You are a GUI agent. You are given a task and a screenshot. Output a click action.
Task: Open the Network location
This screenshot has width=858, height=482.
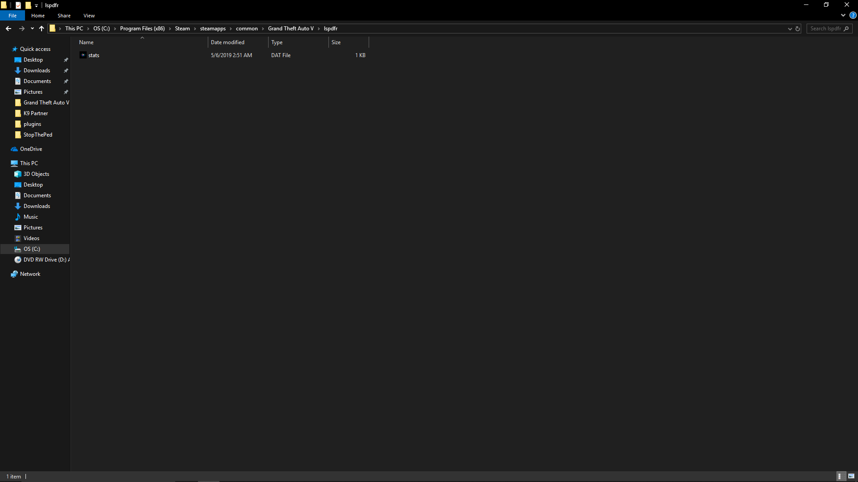click(x=30, y=274)
